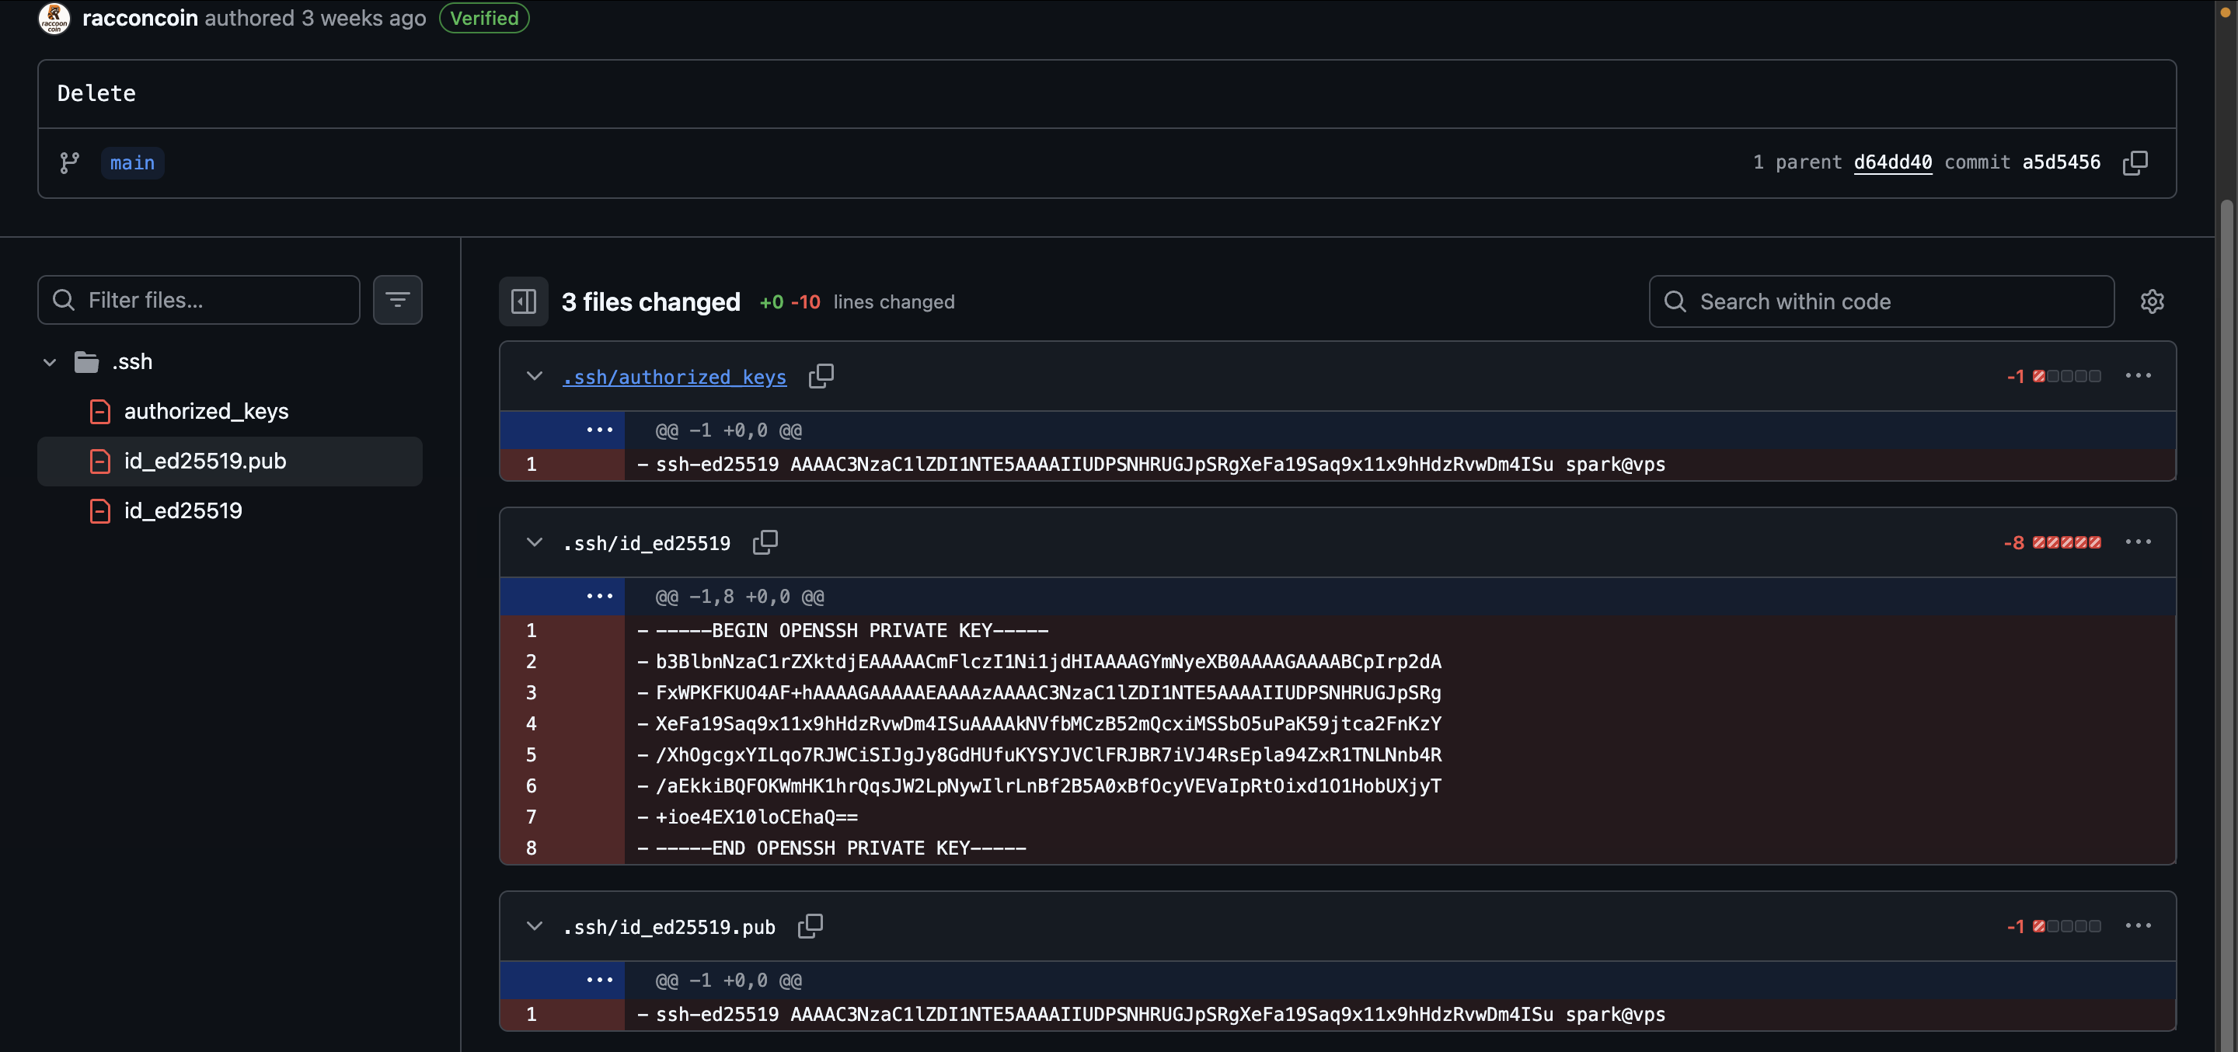Copy path of .ssh/id_ed25519.pub file
Screen dimensions: 2238x1052
click(810, 926)
